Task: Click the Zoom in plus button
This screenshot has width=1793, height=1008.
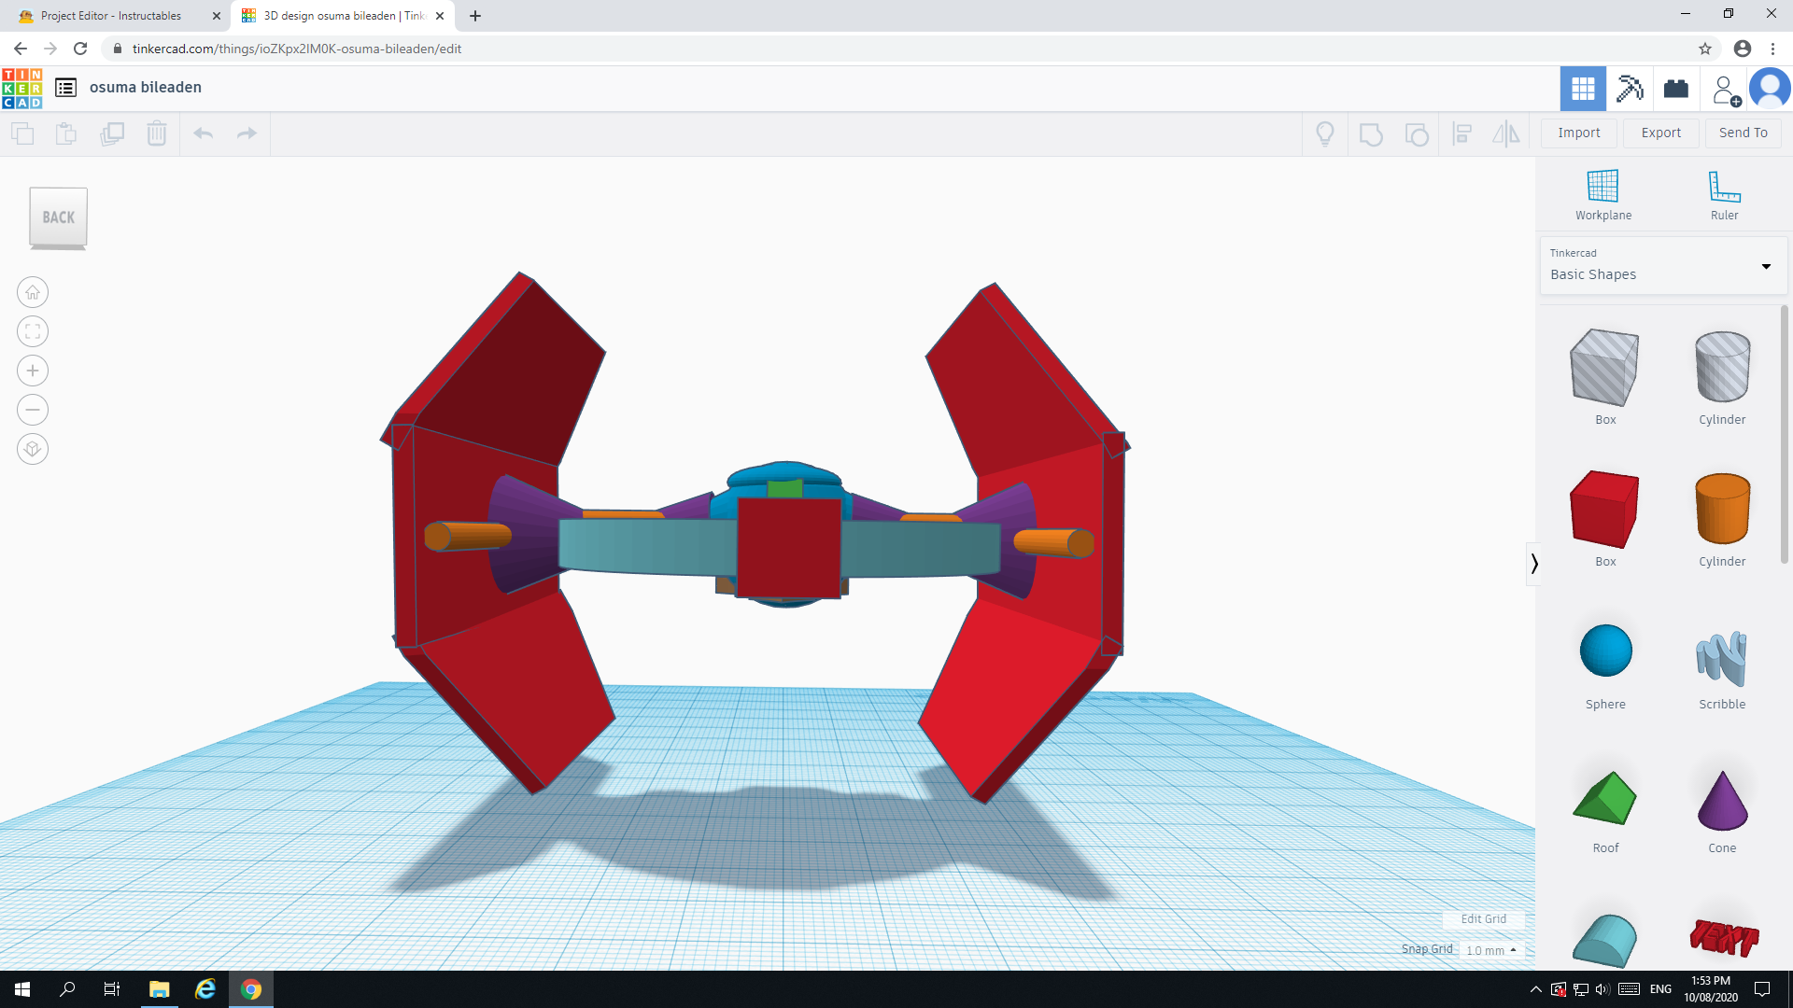Action: (33, 371)
